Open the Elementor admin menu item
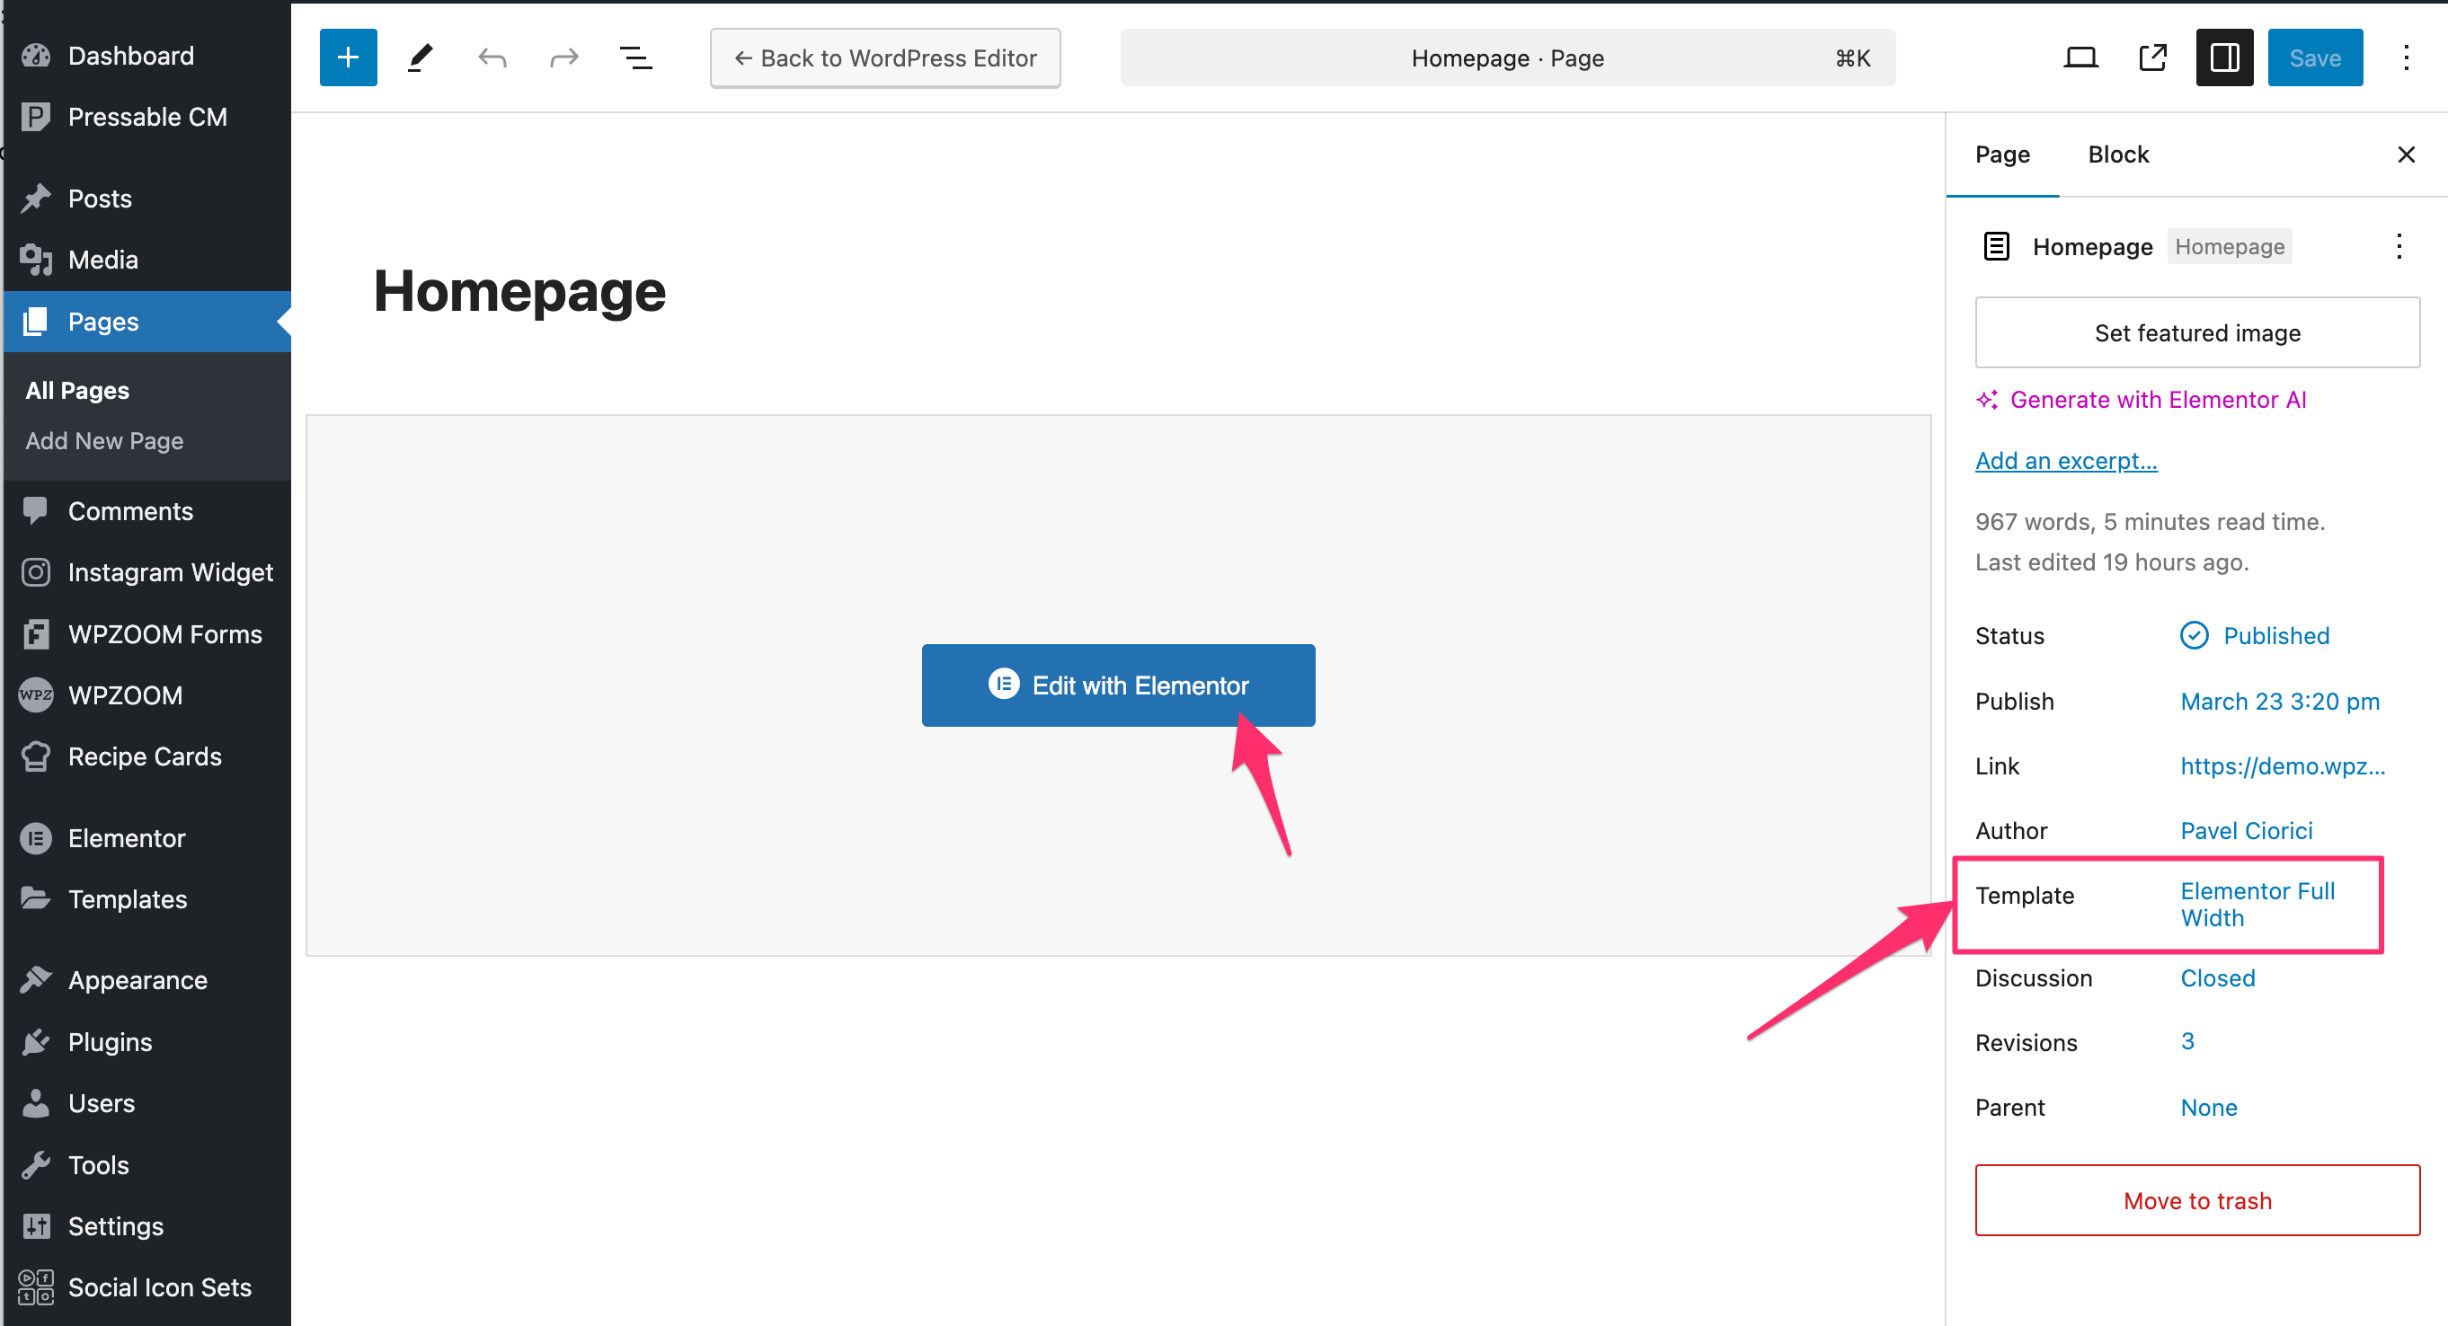Screen dimensions: 2448x1326 pos(147,838)
